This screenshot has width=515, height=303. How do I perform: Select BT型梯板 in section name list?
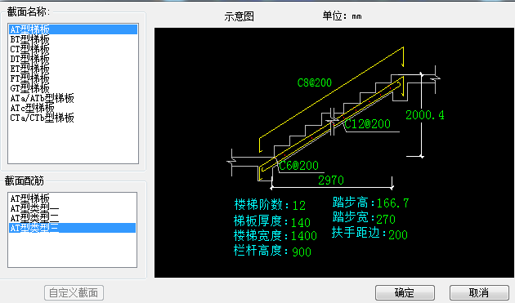click(x=30, y=39)
